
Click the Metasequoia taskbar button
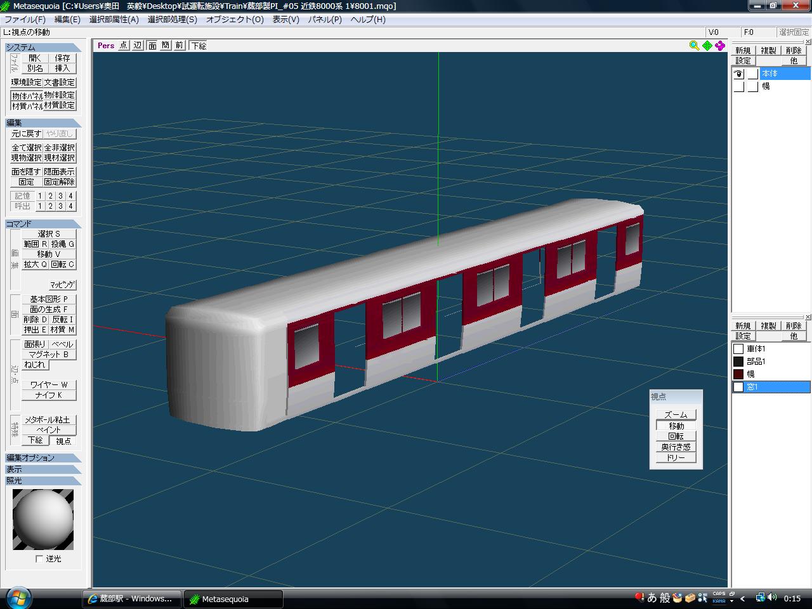coord(233,599)
